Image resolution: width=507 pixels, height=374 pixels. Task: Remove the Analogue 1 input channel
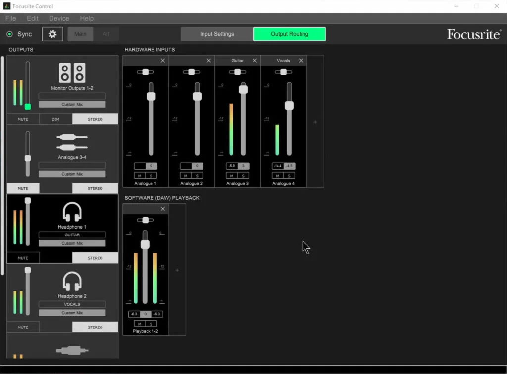pos(163,61)
